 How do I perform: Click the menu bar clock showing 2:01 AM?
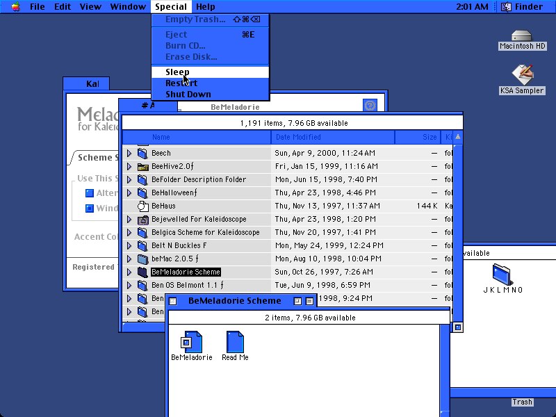pyautogui.click(x=472, y=6)
